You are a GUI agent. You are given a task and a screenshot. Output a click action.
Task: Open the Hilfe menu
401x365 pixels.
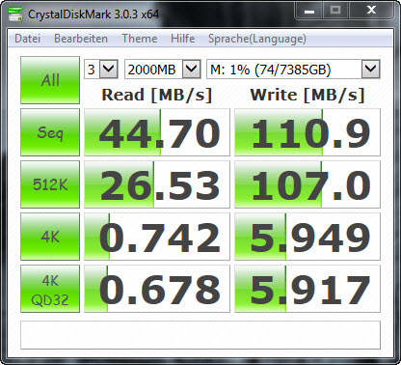click(182, 39)
